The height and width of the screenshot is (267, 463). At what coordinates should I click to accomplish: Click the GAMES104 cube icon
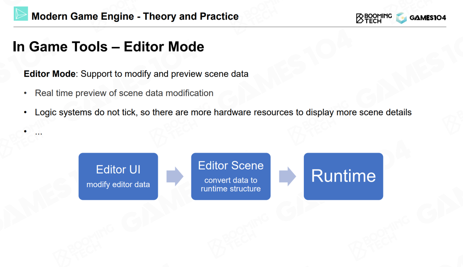pyautogui.click(x=401, y=18)
